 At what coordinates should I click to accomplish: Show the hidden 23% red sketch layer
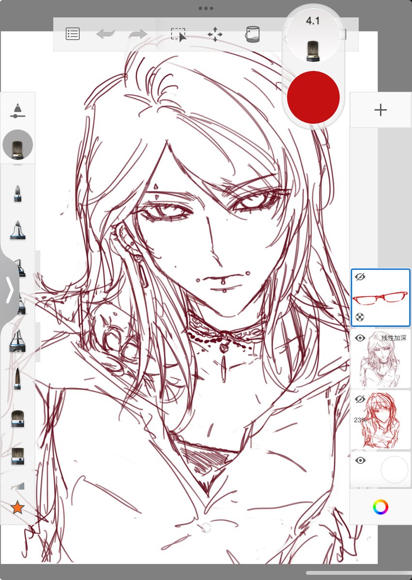[x=360, y=399]
